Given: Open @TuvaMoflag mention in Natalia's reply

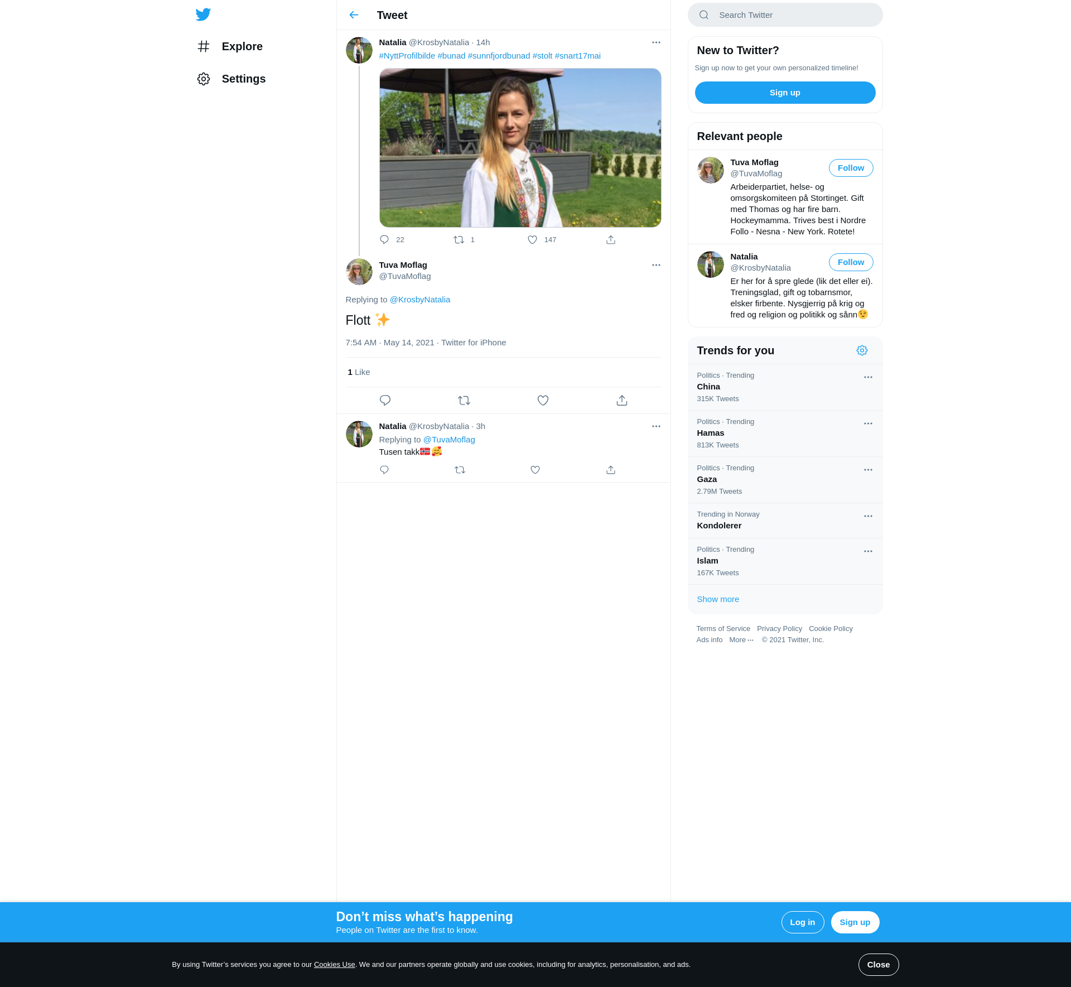Looking at the screenshot, I should coord(449,440).
